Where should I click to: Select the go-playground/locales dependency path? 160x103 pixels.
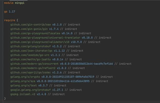click(35, 33)
